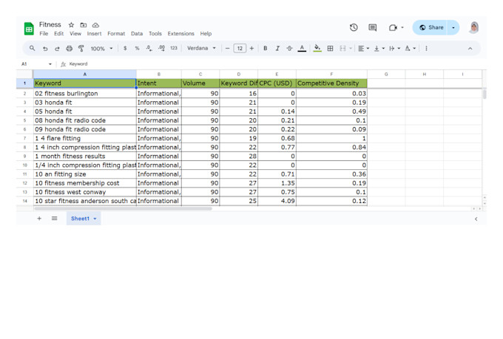The width and height of the screenshot is (503, 339).
Task: Decrease decimal places
Action: click(149, 49)
